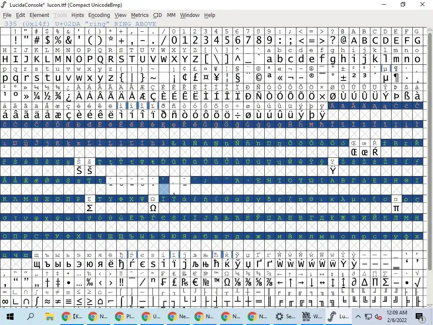Open the Encoding menu
Viewport: 433px width, 325px height.
(x=99, y=15)
